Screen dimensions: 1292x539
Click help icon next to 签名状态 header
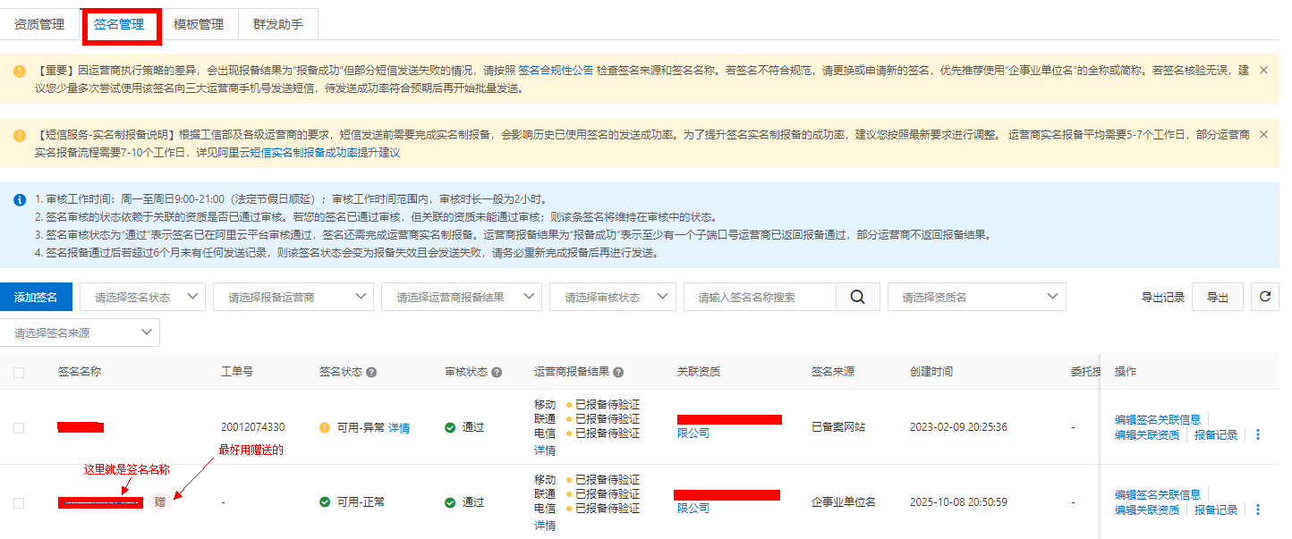tap(371, 372)
